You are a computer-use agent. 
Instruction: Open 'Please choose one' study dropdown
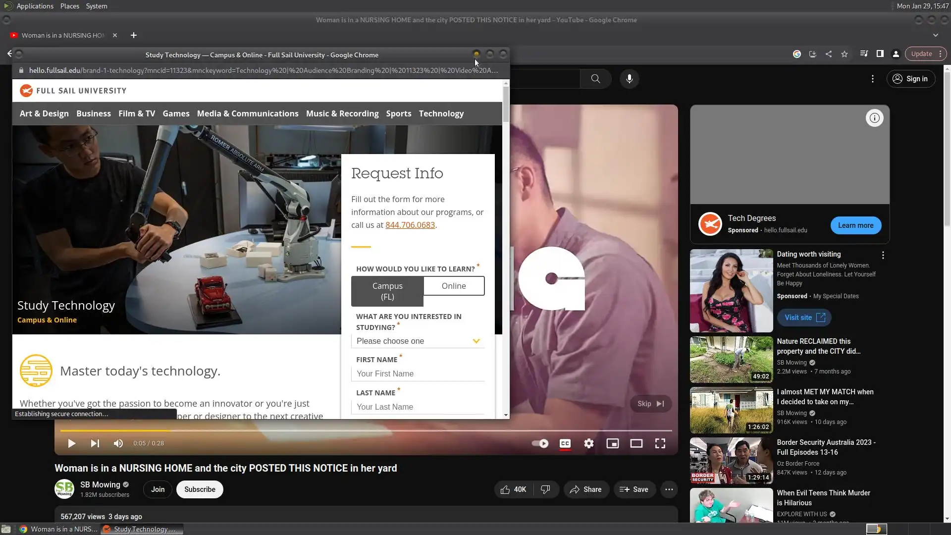(418, 341)
